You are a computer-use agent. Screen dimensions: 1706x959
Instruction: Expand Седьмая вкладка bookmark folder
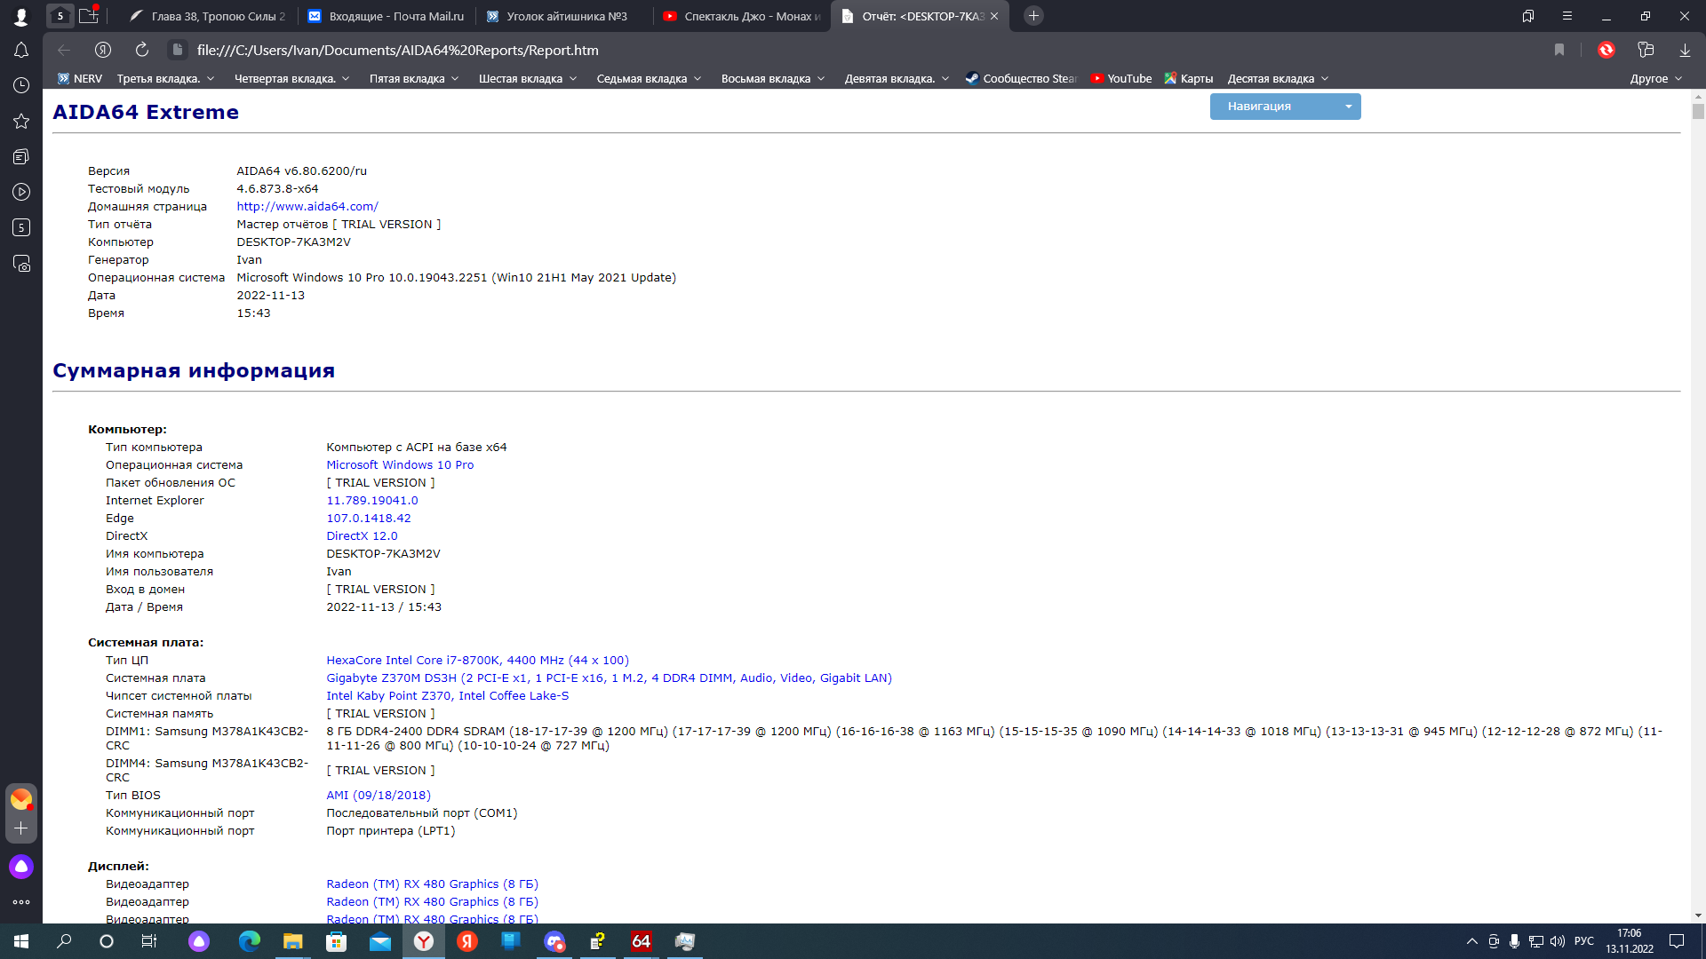pyautogui.click(x=649, y=79)
